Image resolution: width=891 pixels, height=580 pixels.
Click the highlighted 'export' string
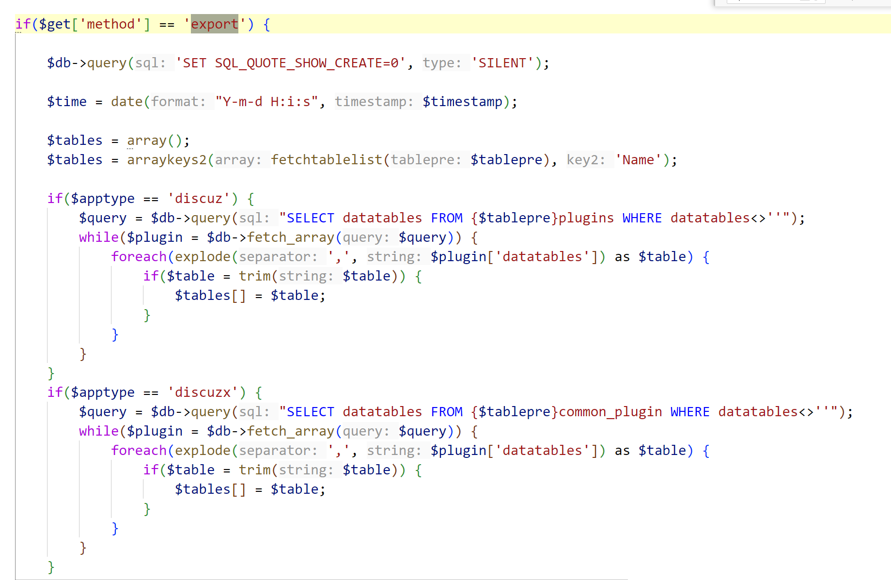click(x=215, y=24)
